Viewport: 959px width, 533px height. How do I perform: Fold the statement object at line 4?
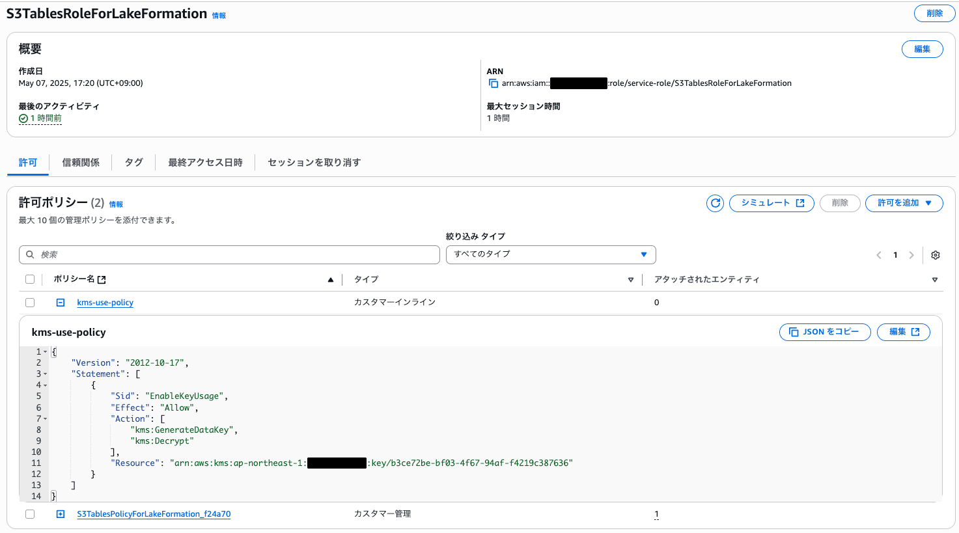46,385
